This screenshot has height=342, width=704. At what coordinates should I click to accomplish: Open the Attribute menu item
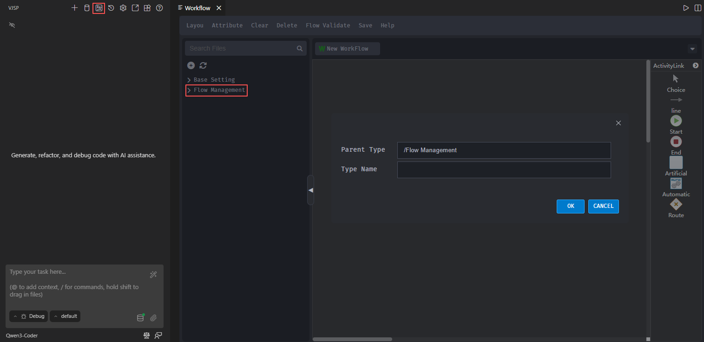click(227, 26)
